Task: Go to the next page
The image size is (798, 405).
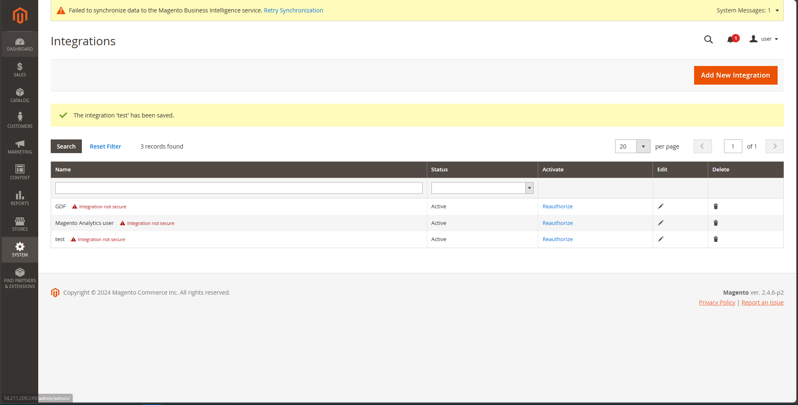Action: tap(775, 146)
